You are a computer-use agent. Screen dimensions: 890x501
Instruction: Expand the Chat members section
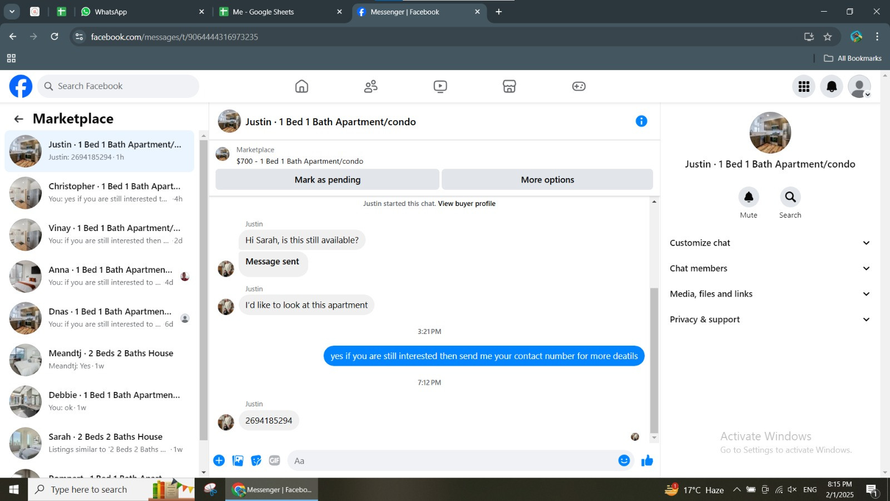click(x=770, y=268)
